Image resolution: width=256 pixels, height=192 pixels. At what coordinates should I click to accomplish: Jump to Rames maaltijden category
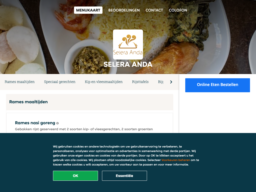(19, 82)
